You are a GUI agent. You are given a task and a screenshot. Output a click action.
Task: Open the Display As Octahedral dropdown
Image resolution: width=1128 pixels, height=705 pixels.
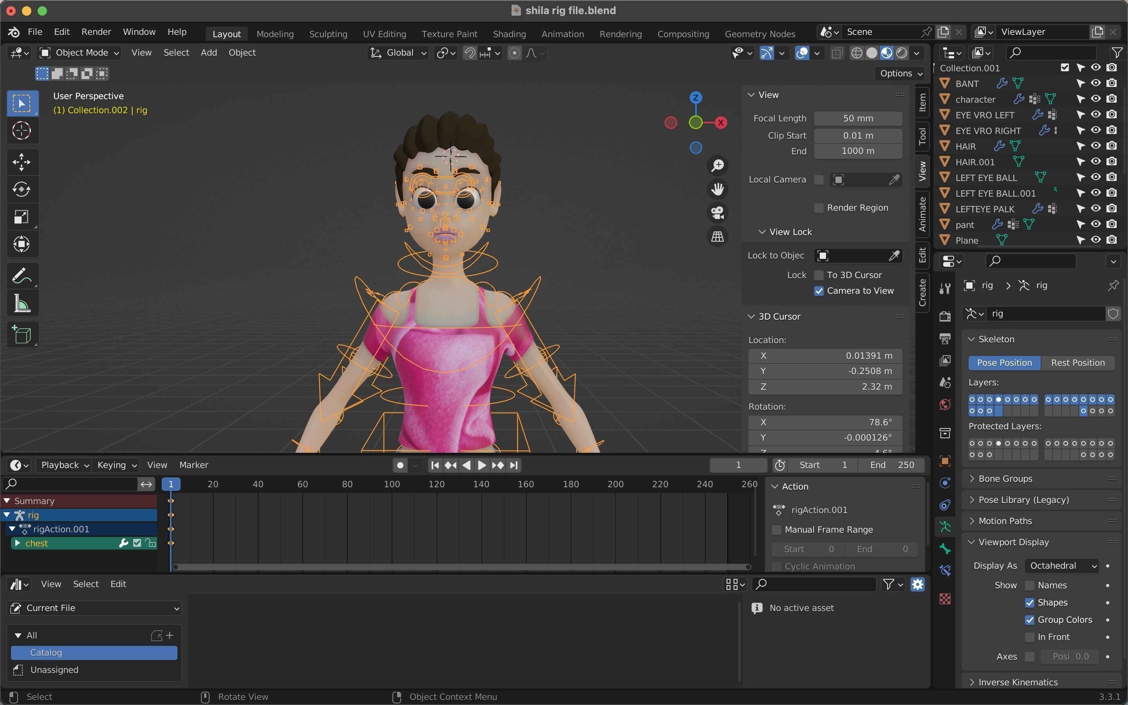(x=1062, y=566)
